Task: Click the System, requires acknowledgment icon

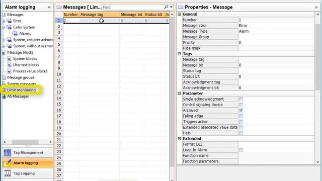Action: (x=9, y=40)
